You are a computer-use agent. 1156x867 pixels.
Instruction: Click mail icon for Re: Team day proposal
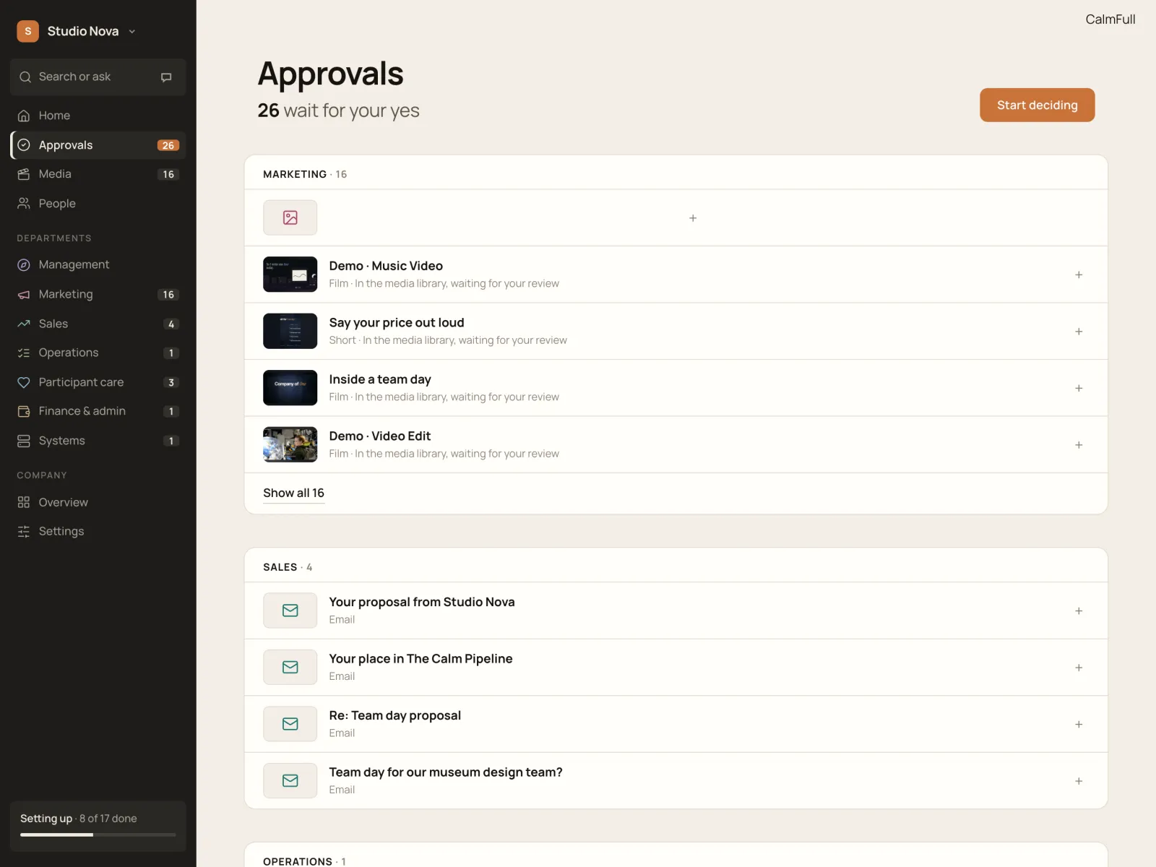pyautogui.click(x=290, y=724)
